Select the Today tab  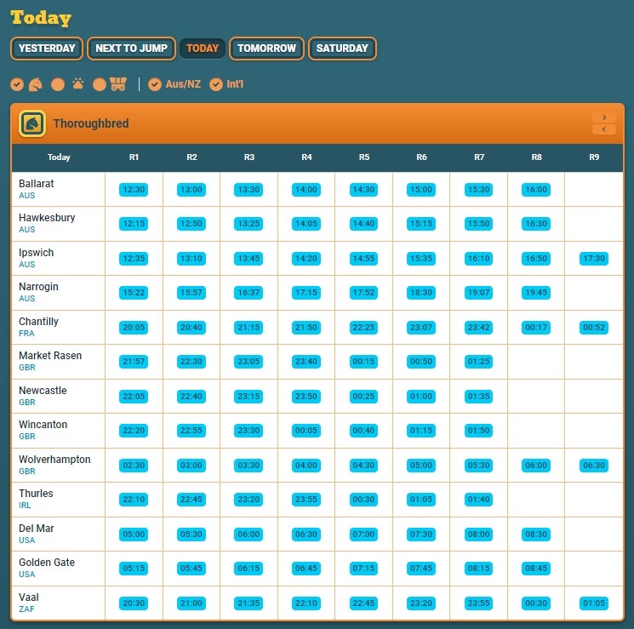point(203,49)
